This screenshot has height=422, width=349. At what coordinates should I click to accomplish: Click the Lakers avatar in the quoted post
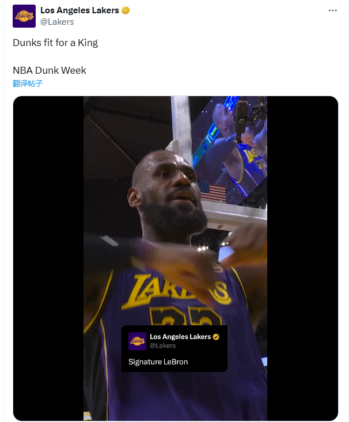[x=137, y=341]
